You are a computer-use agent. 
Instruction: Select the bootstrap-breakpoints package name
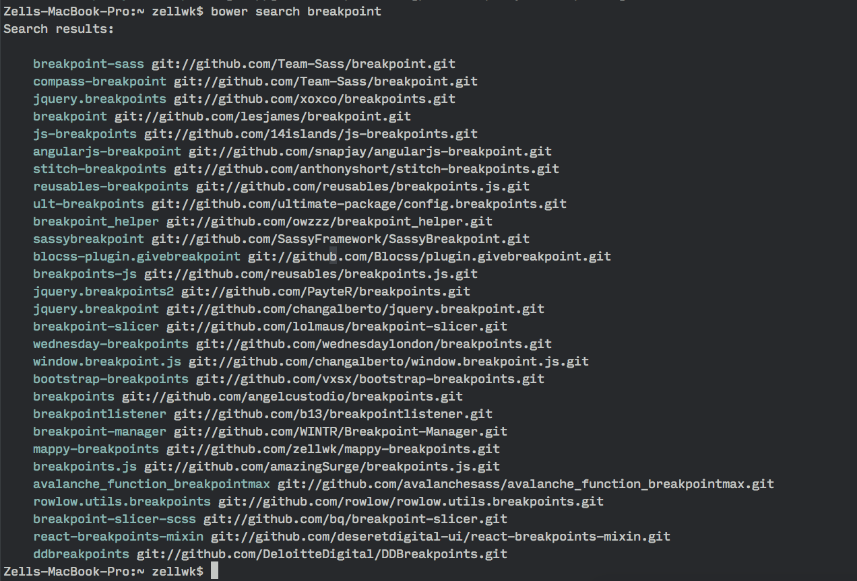tap(110, 379)
